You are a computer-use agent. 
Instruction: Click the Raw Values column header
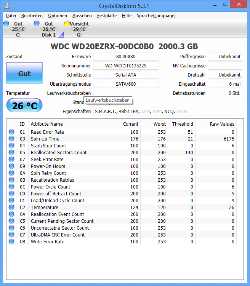pos(216,124)
